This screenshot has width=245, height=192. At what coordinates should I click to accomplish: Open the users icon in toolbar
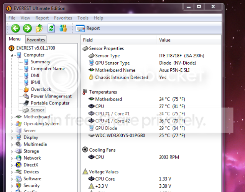63,28
